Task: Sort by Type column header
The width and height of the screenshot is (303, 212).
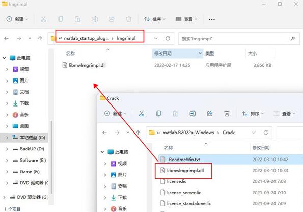Action: click(x=209, y=54)
